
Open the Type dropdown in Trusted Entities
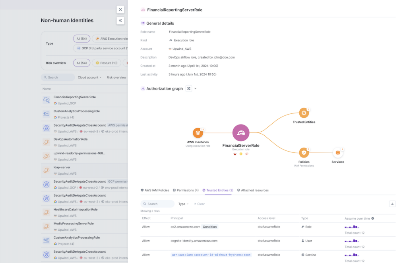tap(183, 203)
